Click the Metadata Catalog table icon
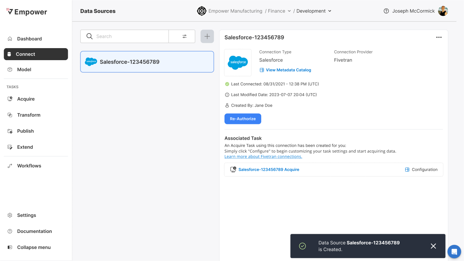 point(262,70)
